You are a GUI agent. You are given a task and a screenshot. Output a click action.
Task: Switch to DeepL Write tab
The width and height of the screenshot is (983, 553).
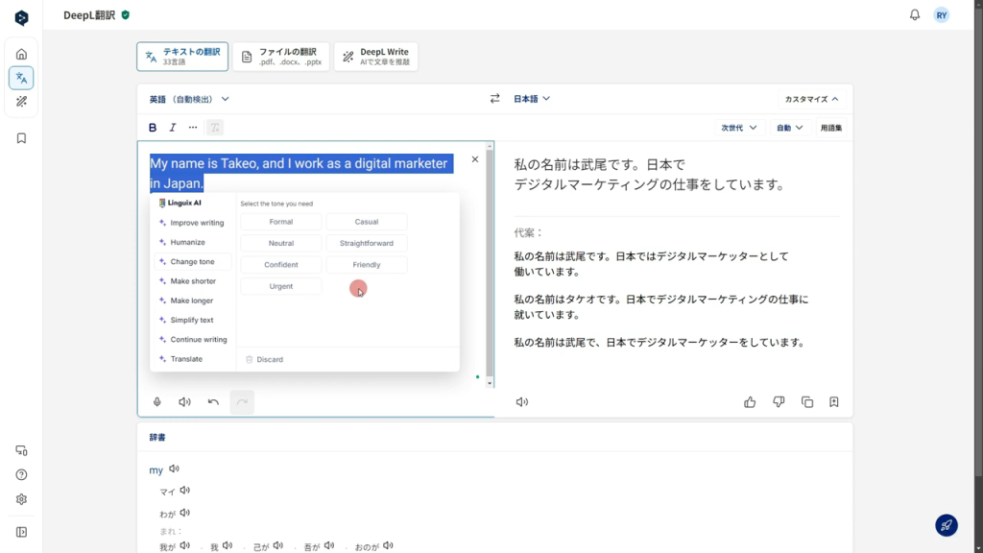tap(375, 57)
